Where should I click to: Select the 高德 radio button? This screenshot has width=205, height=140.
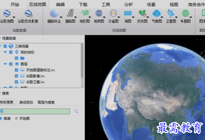[x=1, y=118]
